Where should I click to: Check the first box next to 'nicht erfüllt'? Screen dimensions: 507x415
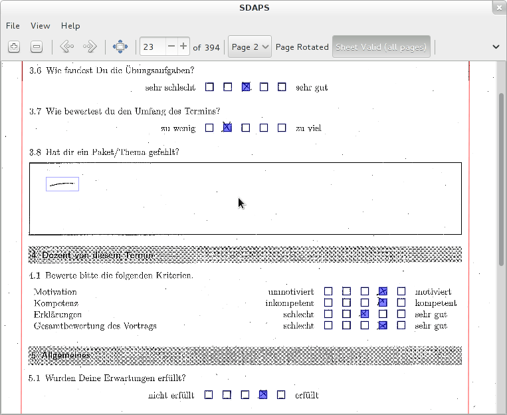pyautogui.click(x=209, y=395)
